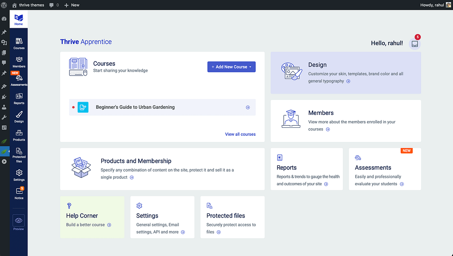Click the WordPress logo in the admin bar
Screen dimensions: 453x256
click(x=4, y=5)
